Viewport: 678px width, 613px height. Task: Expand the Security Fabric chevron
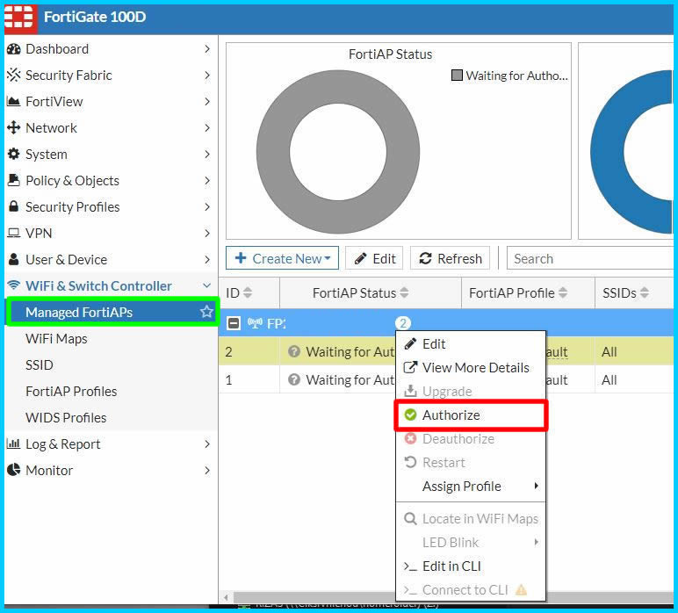pyautogui.click(x=207, y=76)
